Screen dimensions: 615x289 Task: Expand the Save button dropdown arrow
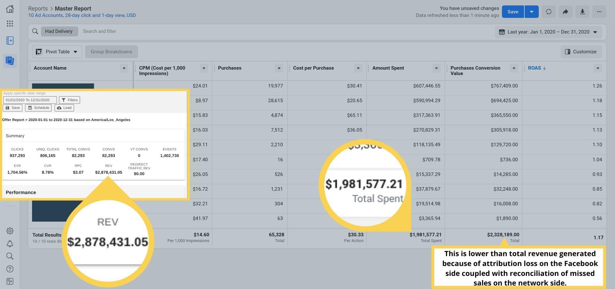click(x=531, y=12)
